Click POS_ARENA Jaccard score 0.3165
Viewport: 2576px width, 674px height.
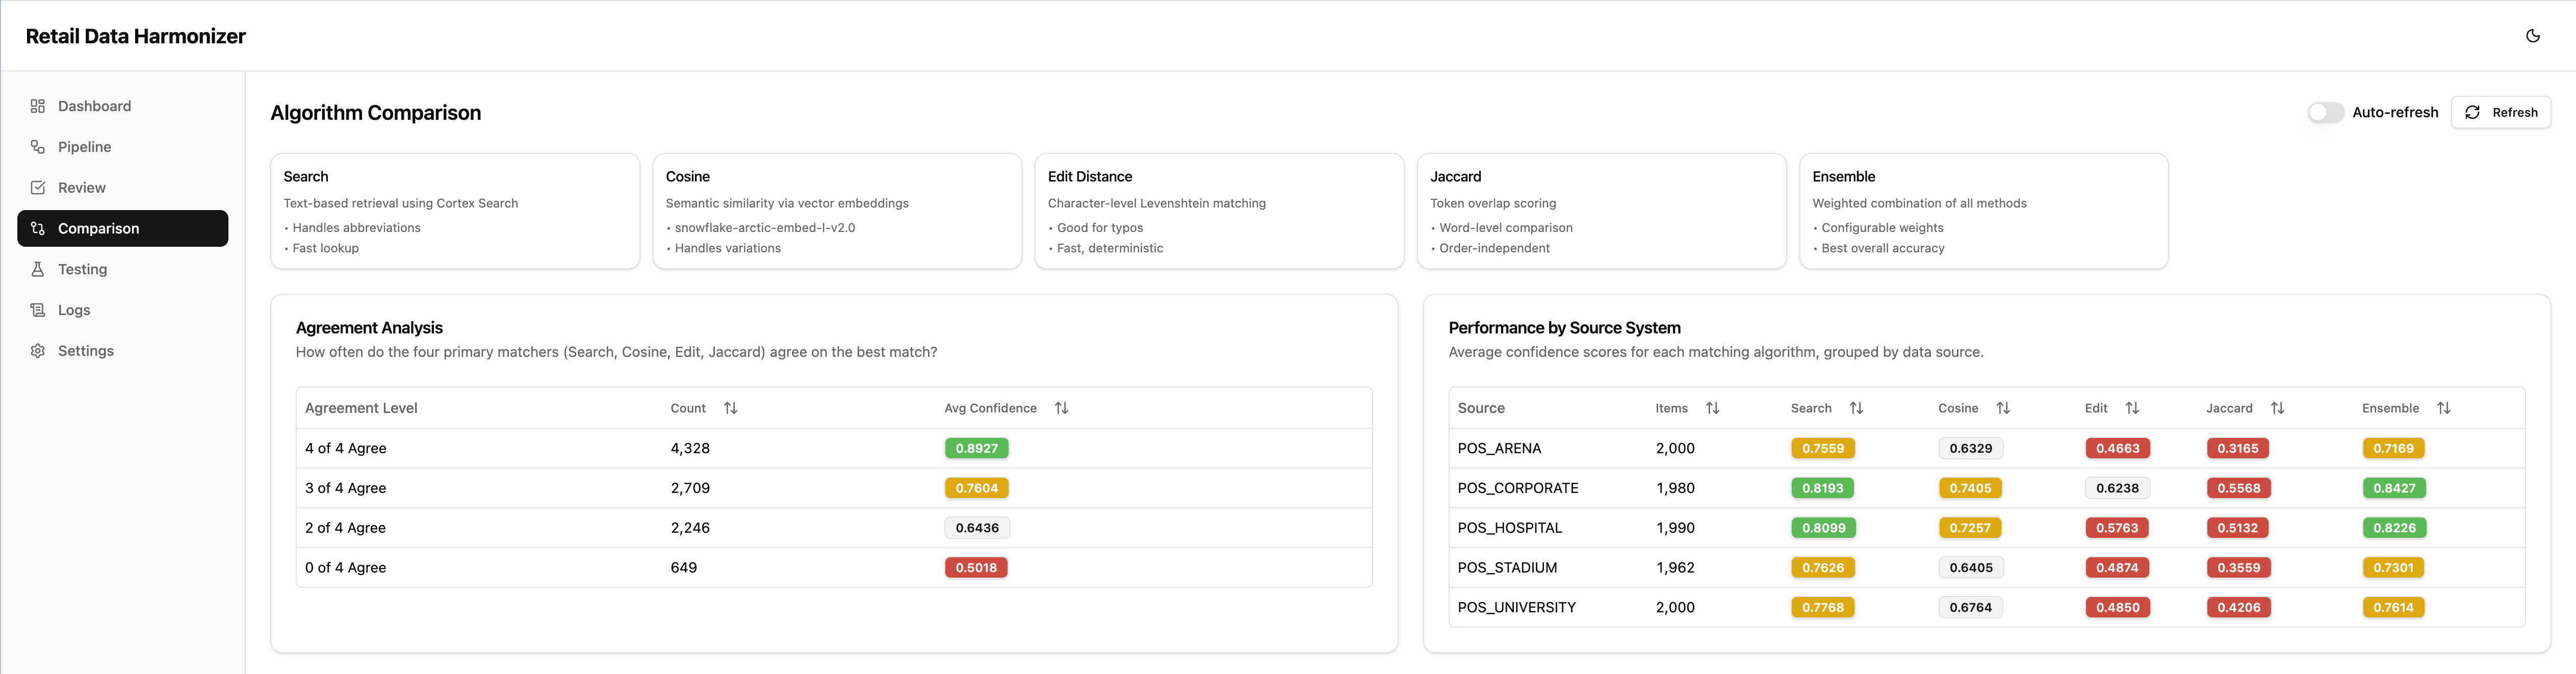pos(2237,448)
